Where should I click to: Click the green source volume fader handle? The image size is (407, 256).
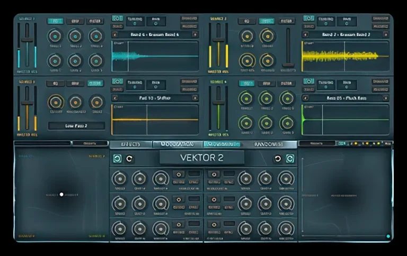[218, 103]
